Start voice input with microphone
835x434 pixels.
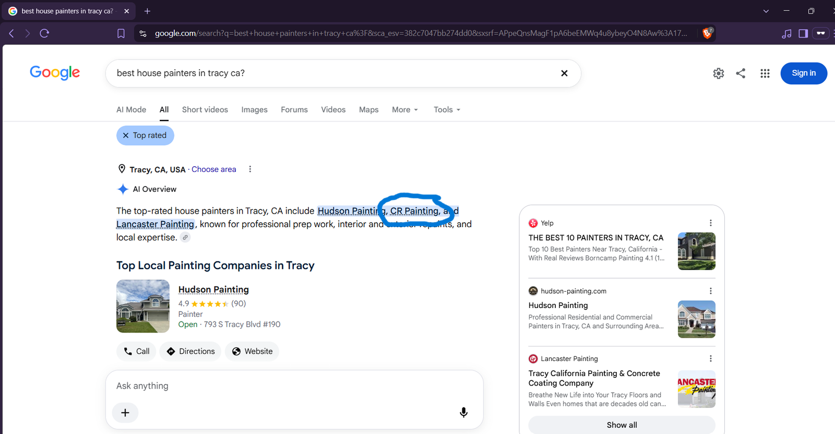click(x=463, y=413)
